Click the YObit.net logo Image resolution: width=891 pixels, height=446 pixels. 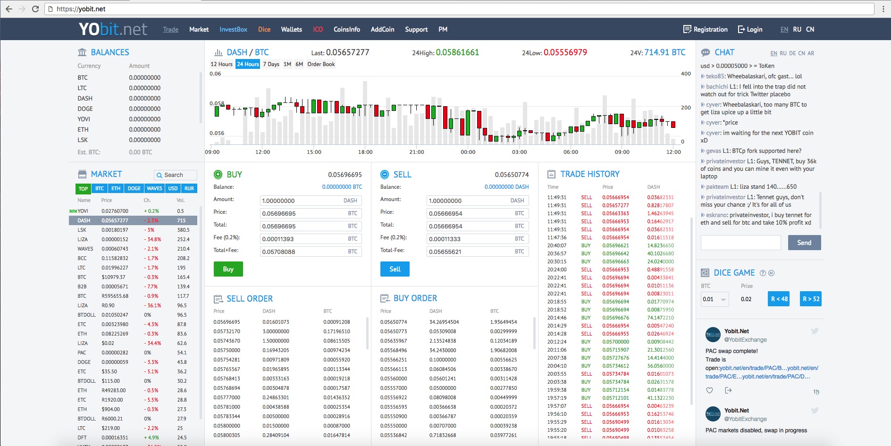(x=113, y=29)
